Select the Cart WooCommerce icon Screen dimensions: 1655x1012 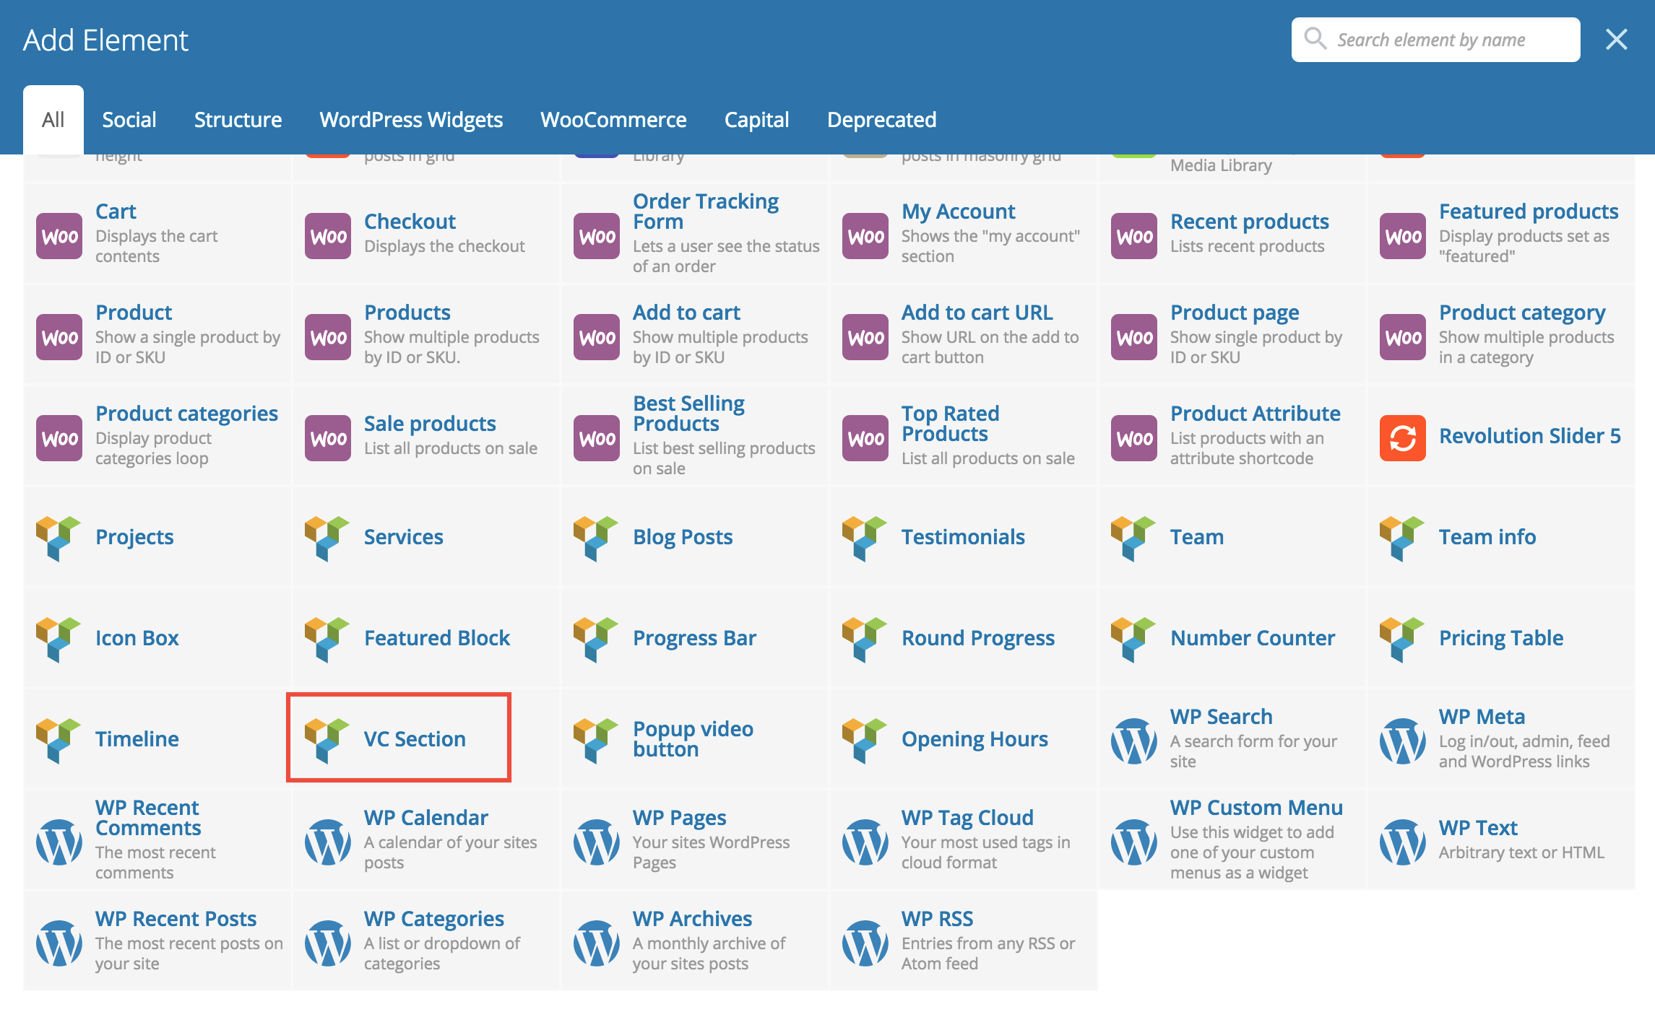point(59,235)
